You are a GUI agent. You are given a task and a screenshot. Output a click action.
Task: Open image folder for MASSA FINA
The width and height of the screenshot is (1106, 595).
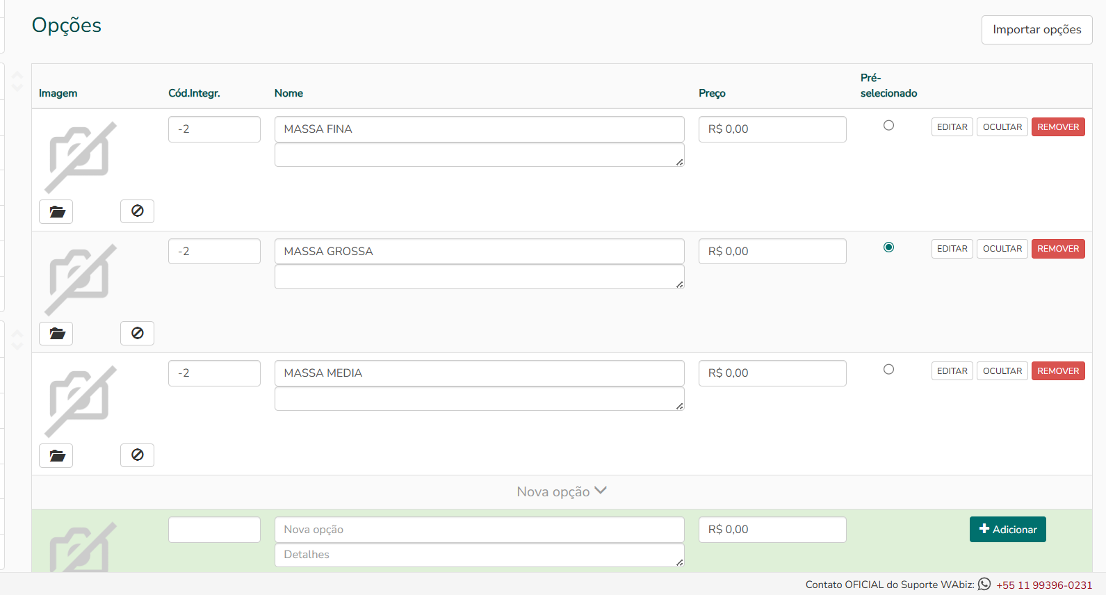click(x=56, y=211)
